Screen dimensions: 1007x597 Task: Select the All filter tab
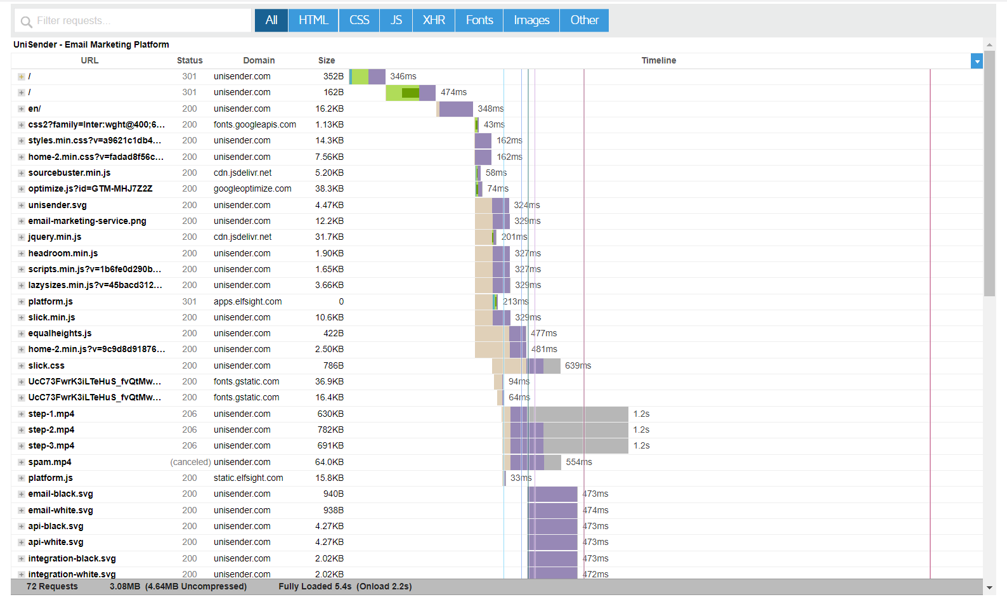pyautogui.click(x=271, y=20)
